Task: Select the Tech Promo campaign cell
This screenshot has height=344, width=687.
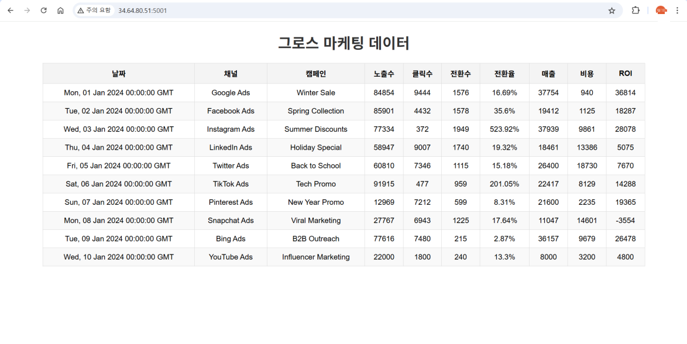Action: [x=316, y=184]
